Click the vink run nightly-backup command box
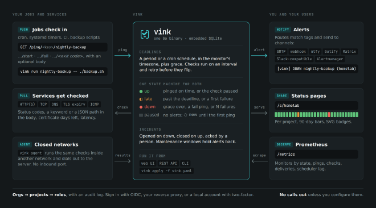This screenshot has width=376, height=208. (63, 72)
